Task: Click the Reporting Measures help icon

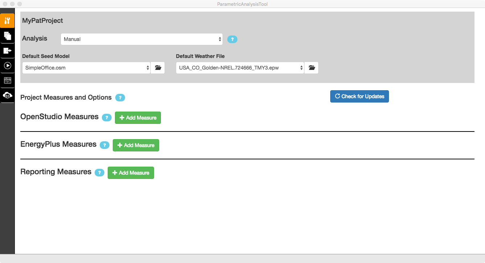Action: (99, 172)
